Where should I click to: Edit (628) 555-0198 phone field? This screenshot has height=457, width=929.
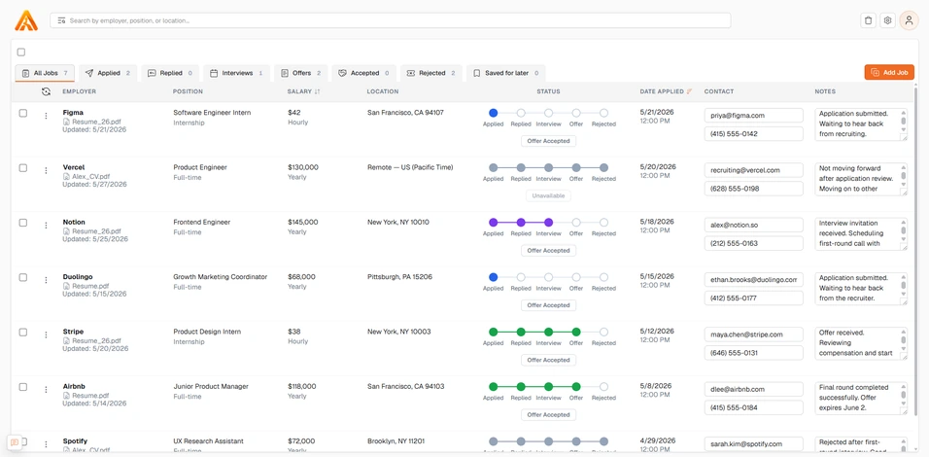coord(754,189)
